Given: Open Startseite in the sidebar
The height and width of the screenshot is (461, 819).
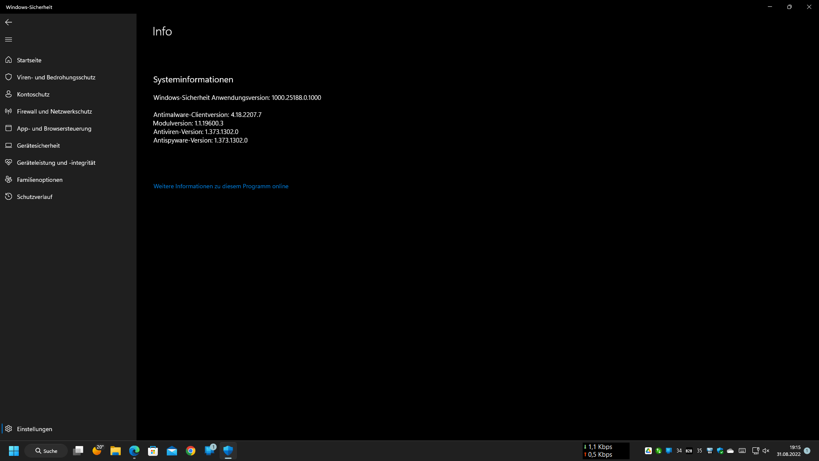Looking at the screenshot, I should coord(68,60).
